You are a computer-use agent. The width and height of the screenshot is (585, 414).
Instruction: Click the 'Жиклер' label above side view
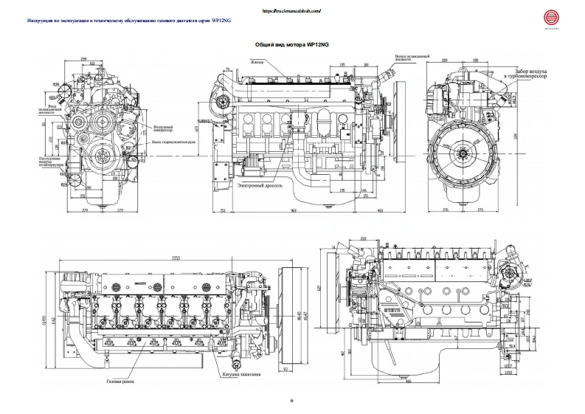point(257,63)
